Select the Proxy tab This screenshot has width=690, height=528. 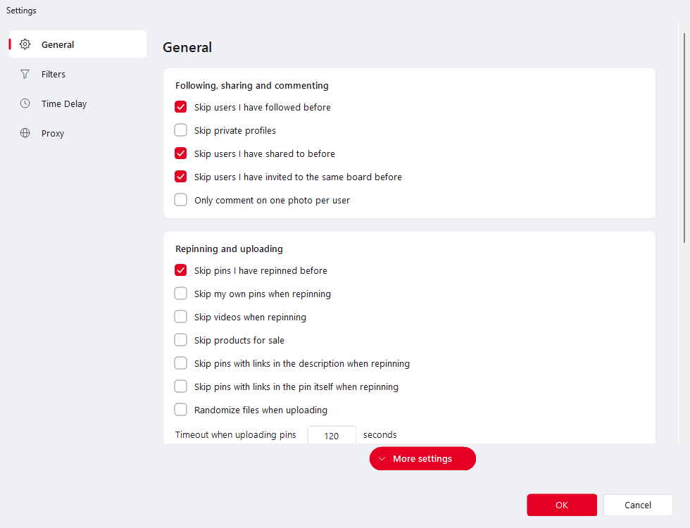pyautogui.click(x=78, y=133)
